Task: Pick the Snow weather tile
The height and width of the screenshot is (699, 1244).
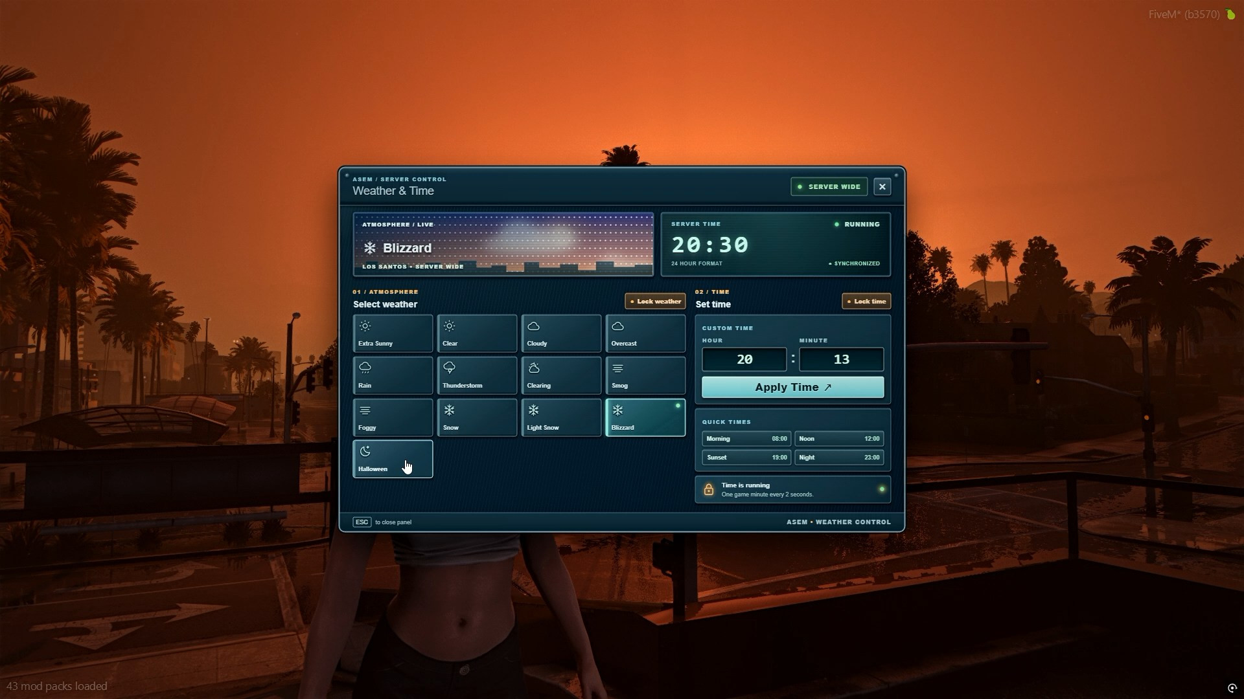Action: point(477,417)
